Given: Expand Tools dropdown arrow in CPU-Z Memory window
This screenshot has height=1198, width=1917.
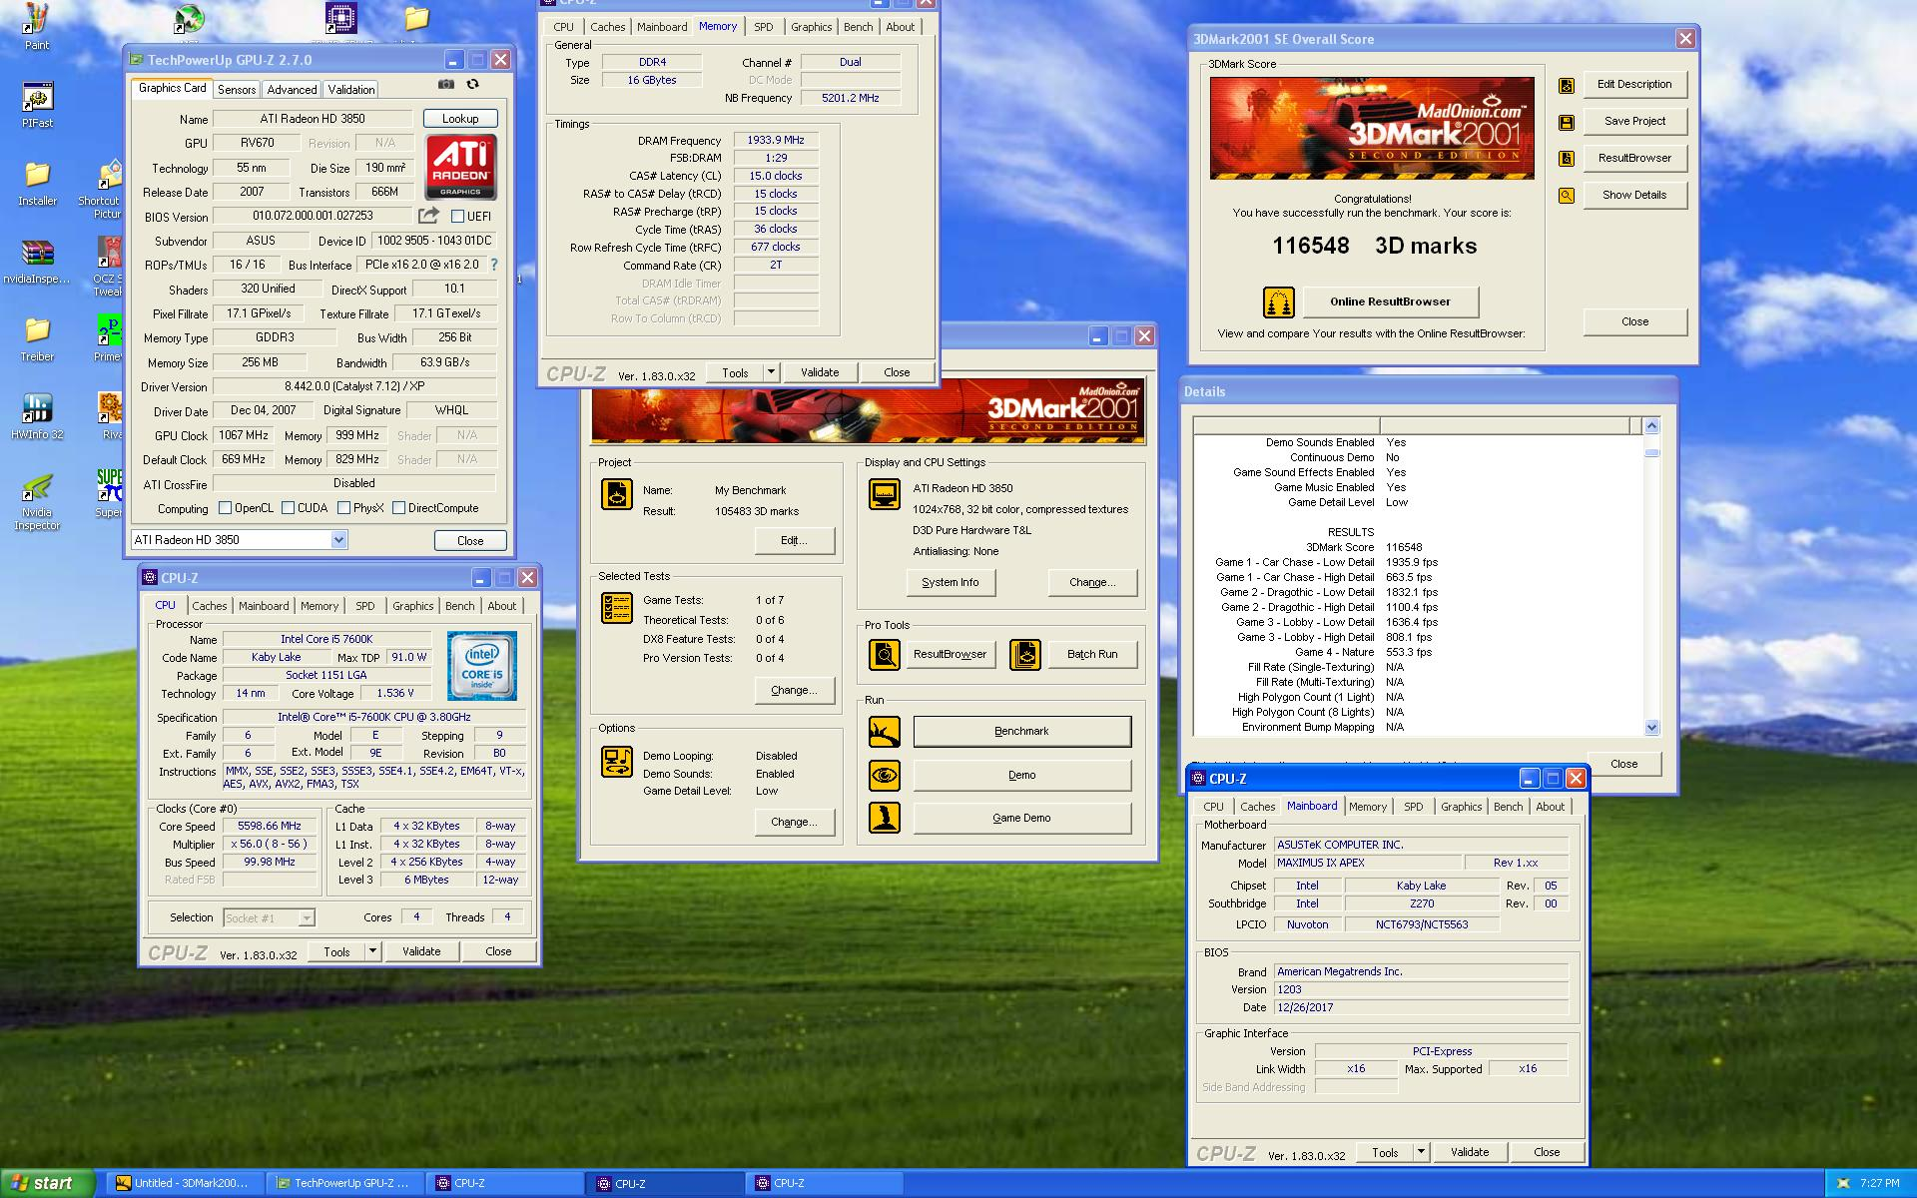Looking at the screenshot, I should click(x=771, y=372).
